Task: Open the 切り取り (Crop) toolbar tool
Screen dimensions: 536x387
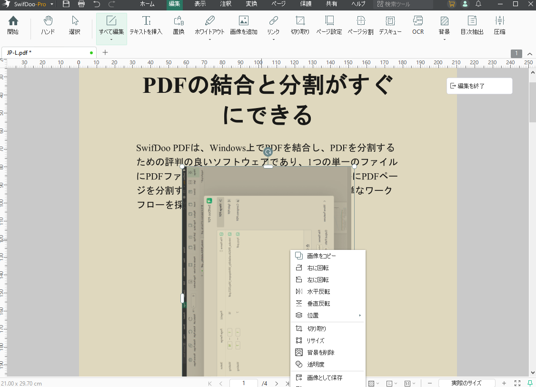Action: [300, 26]
